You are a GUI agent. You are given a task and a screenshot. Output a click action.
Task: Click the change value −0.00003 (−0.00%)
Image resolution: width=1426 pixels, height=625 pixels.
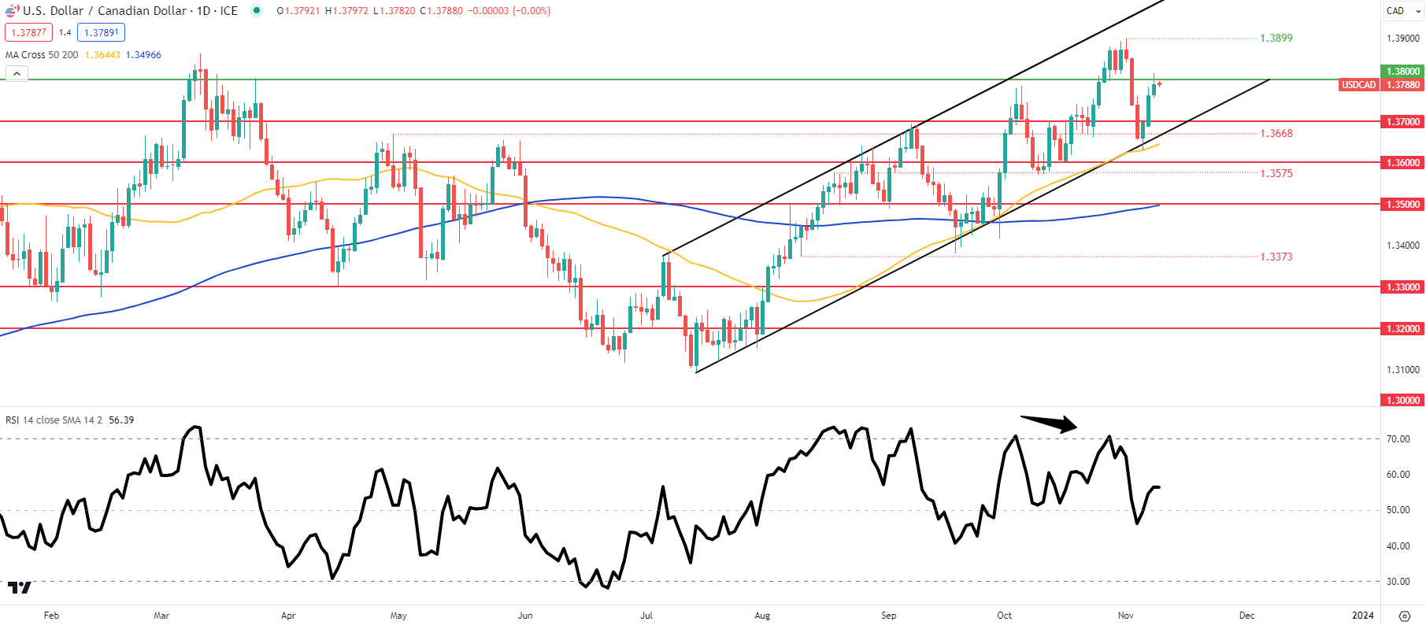(509, 11)
